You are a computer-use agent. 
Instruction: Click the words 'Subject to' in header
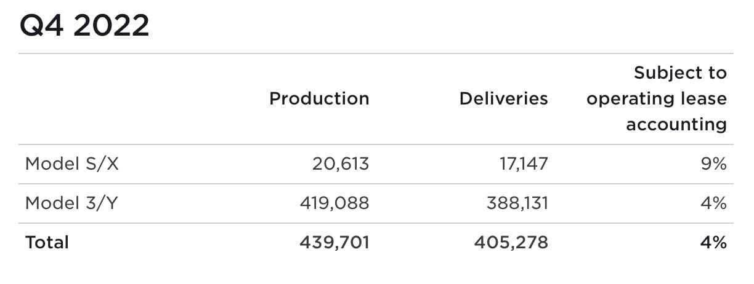[x=680, y=73]
